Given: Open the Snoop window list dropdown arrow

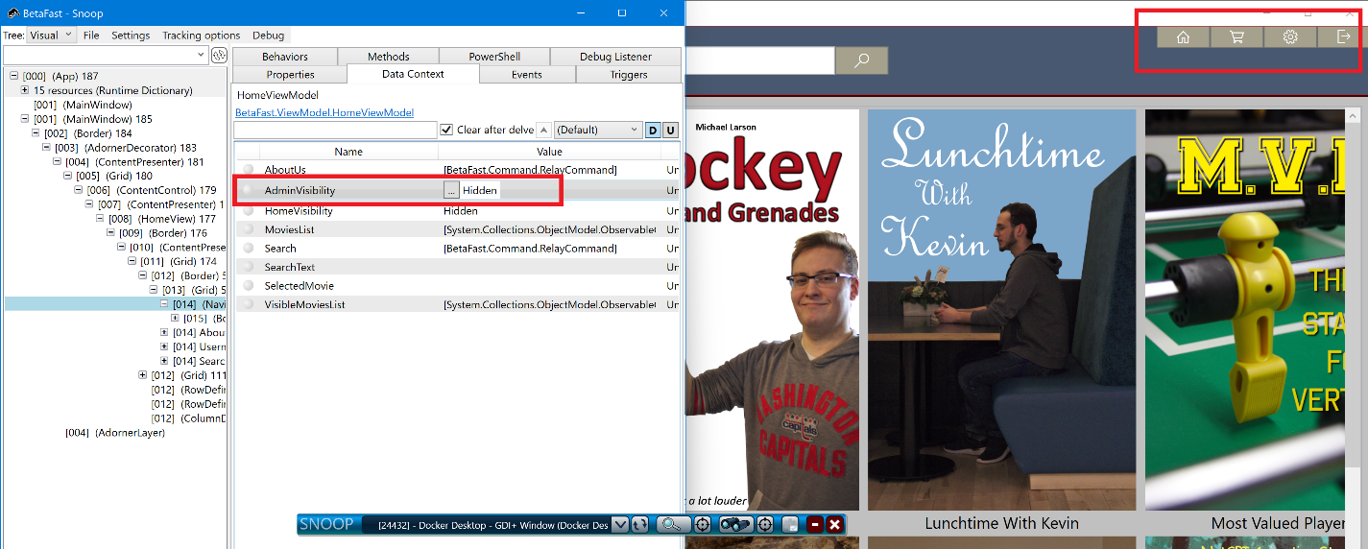Looking at the screenshot, I should [620, 524].
